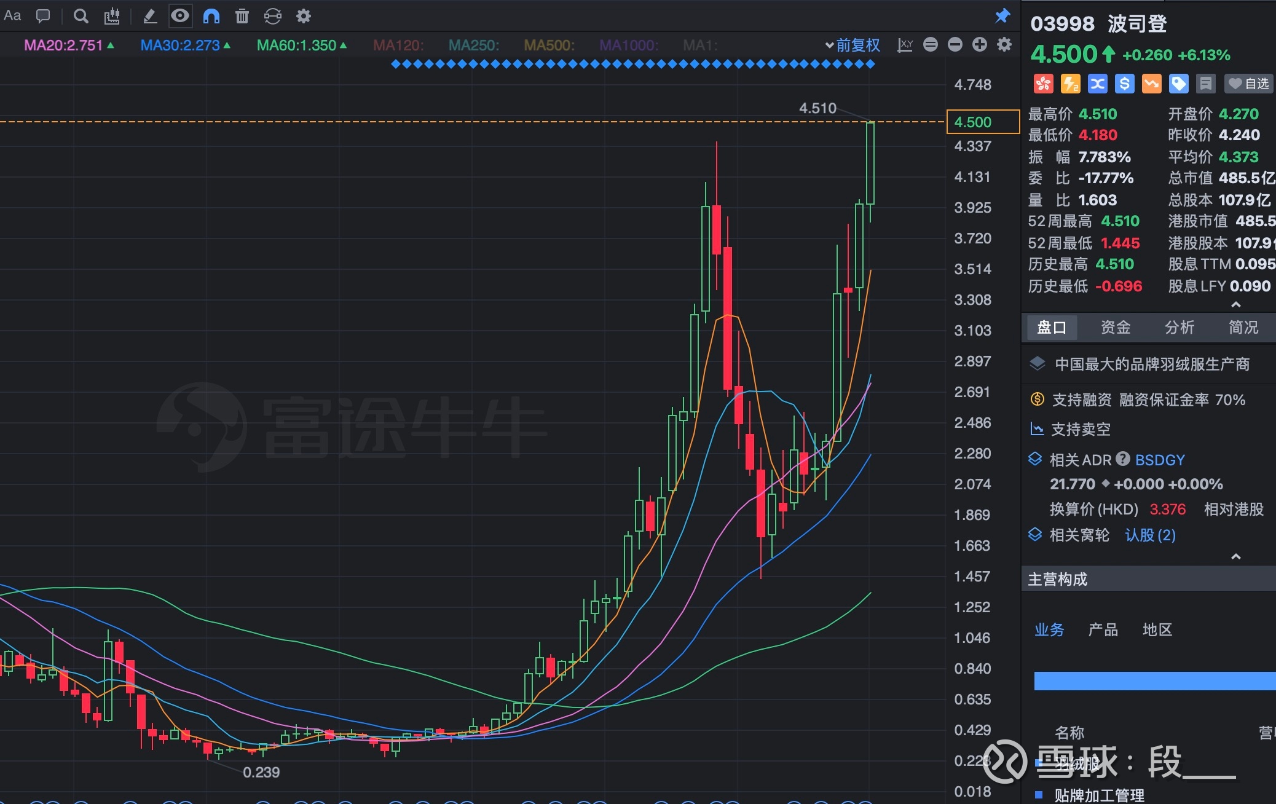Select the pencil drawing tool

click(x=149, y=16)
